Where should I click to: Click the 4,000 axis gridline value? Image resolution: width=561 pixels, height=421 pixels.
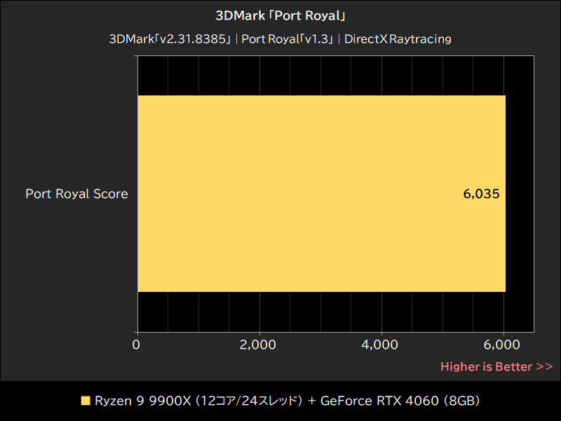pos(379,345)
